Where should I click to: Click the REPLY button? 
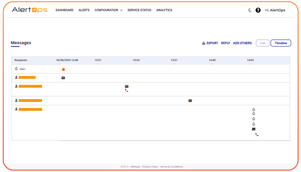click(225, 43)
